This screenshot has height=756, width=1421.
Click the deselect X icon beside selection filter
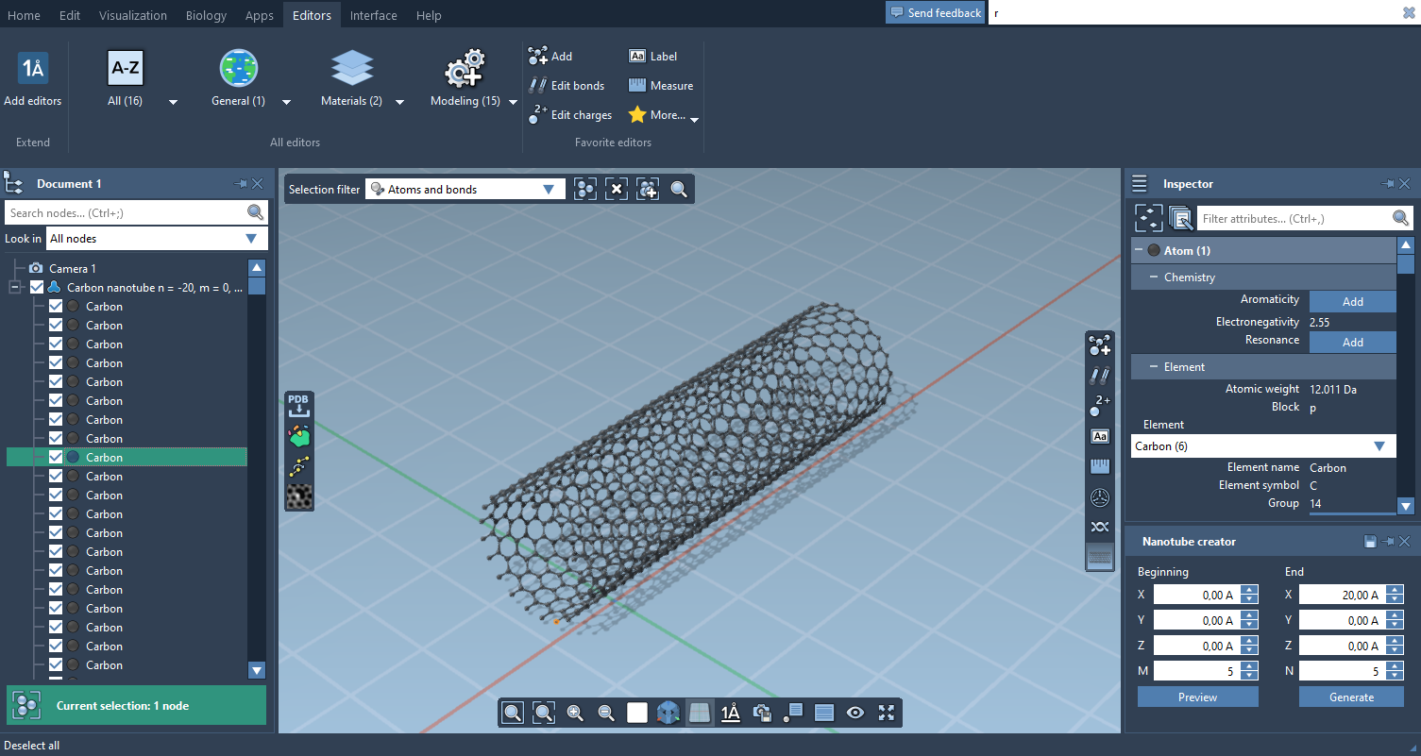coord(616,189)
